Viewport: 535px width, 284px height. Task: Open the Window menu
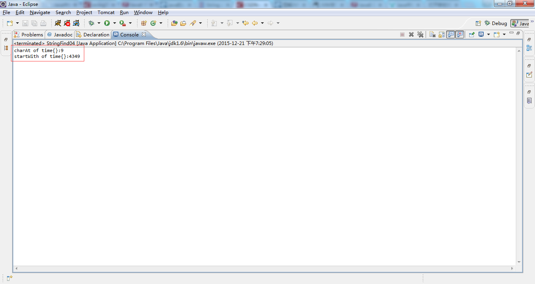[143, 13]
